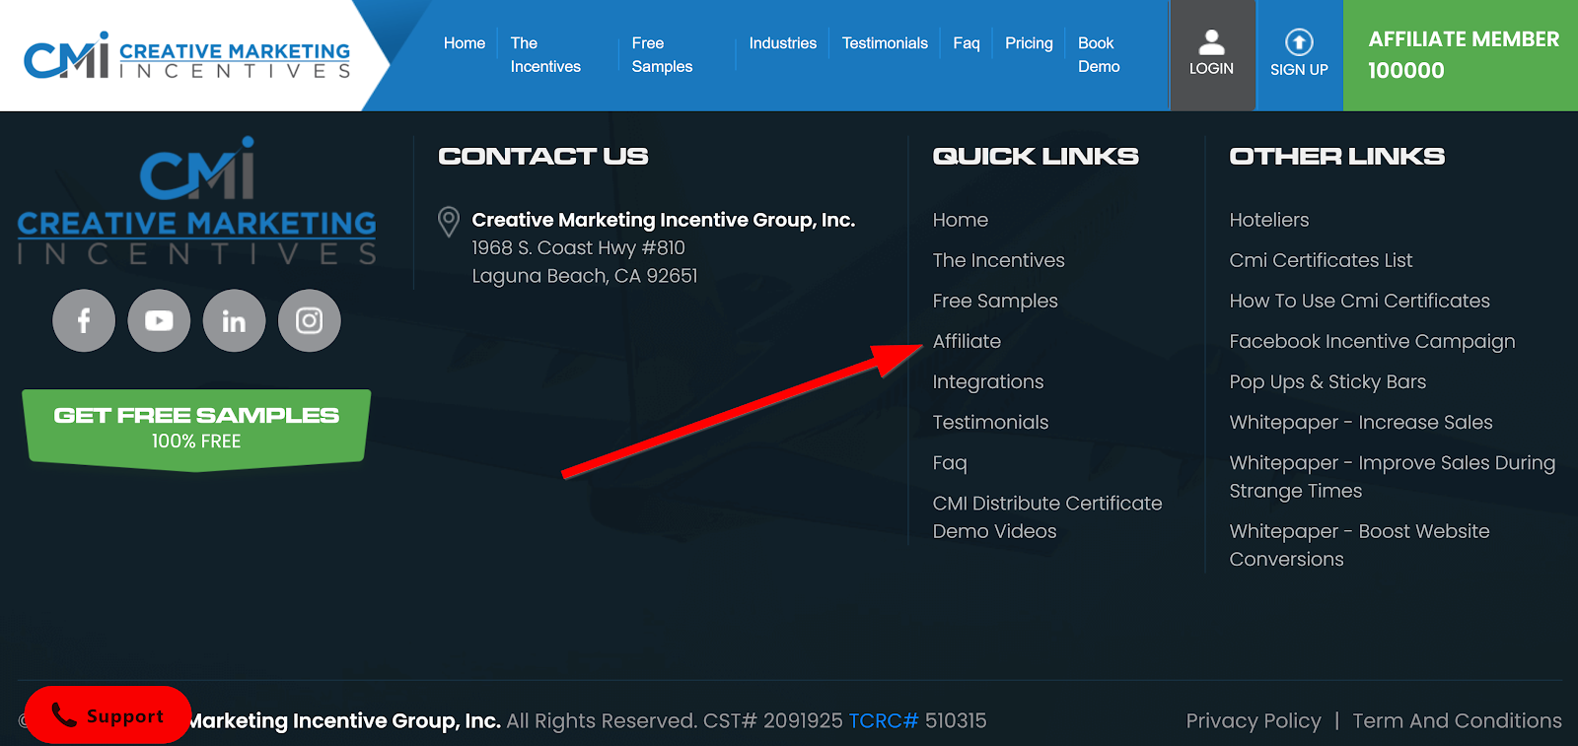Open the Facebook social icon

click(x=84, y=320)
